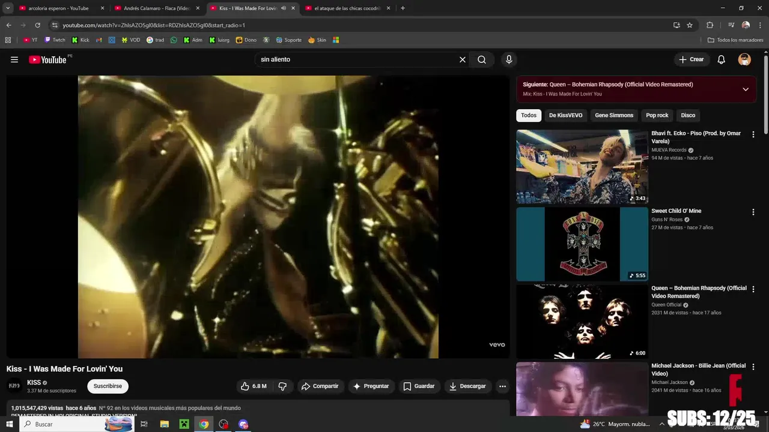Select the 'Disco' filter chip

(688, 115)
